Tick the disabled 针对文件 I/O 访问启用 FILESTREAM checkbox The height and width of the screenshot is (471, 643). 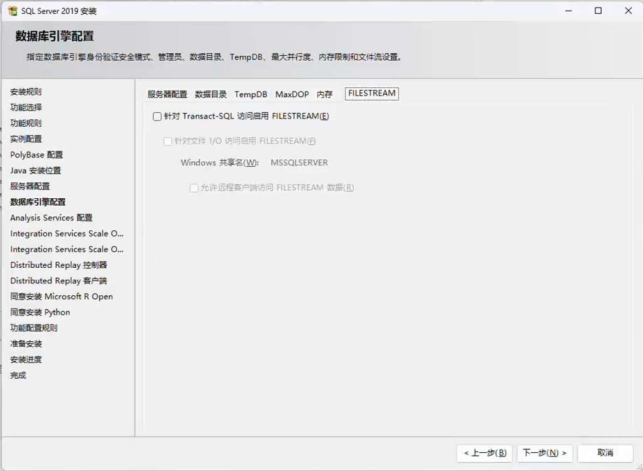tap(167, 142)
